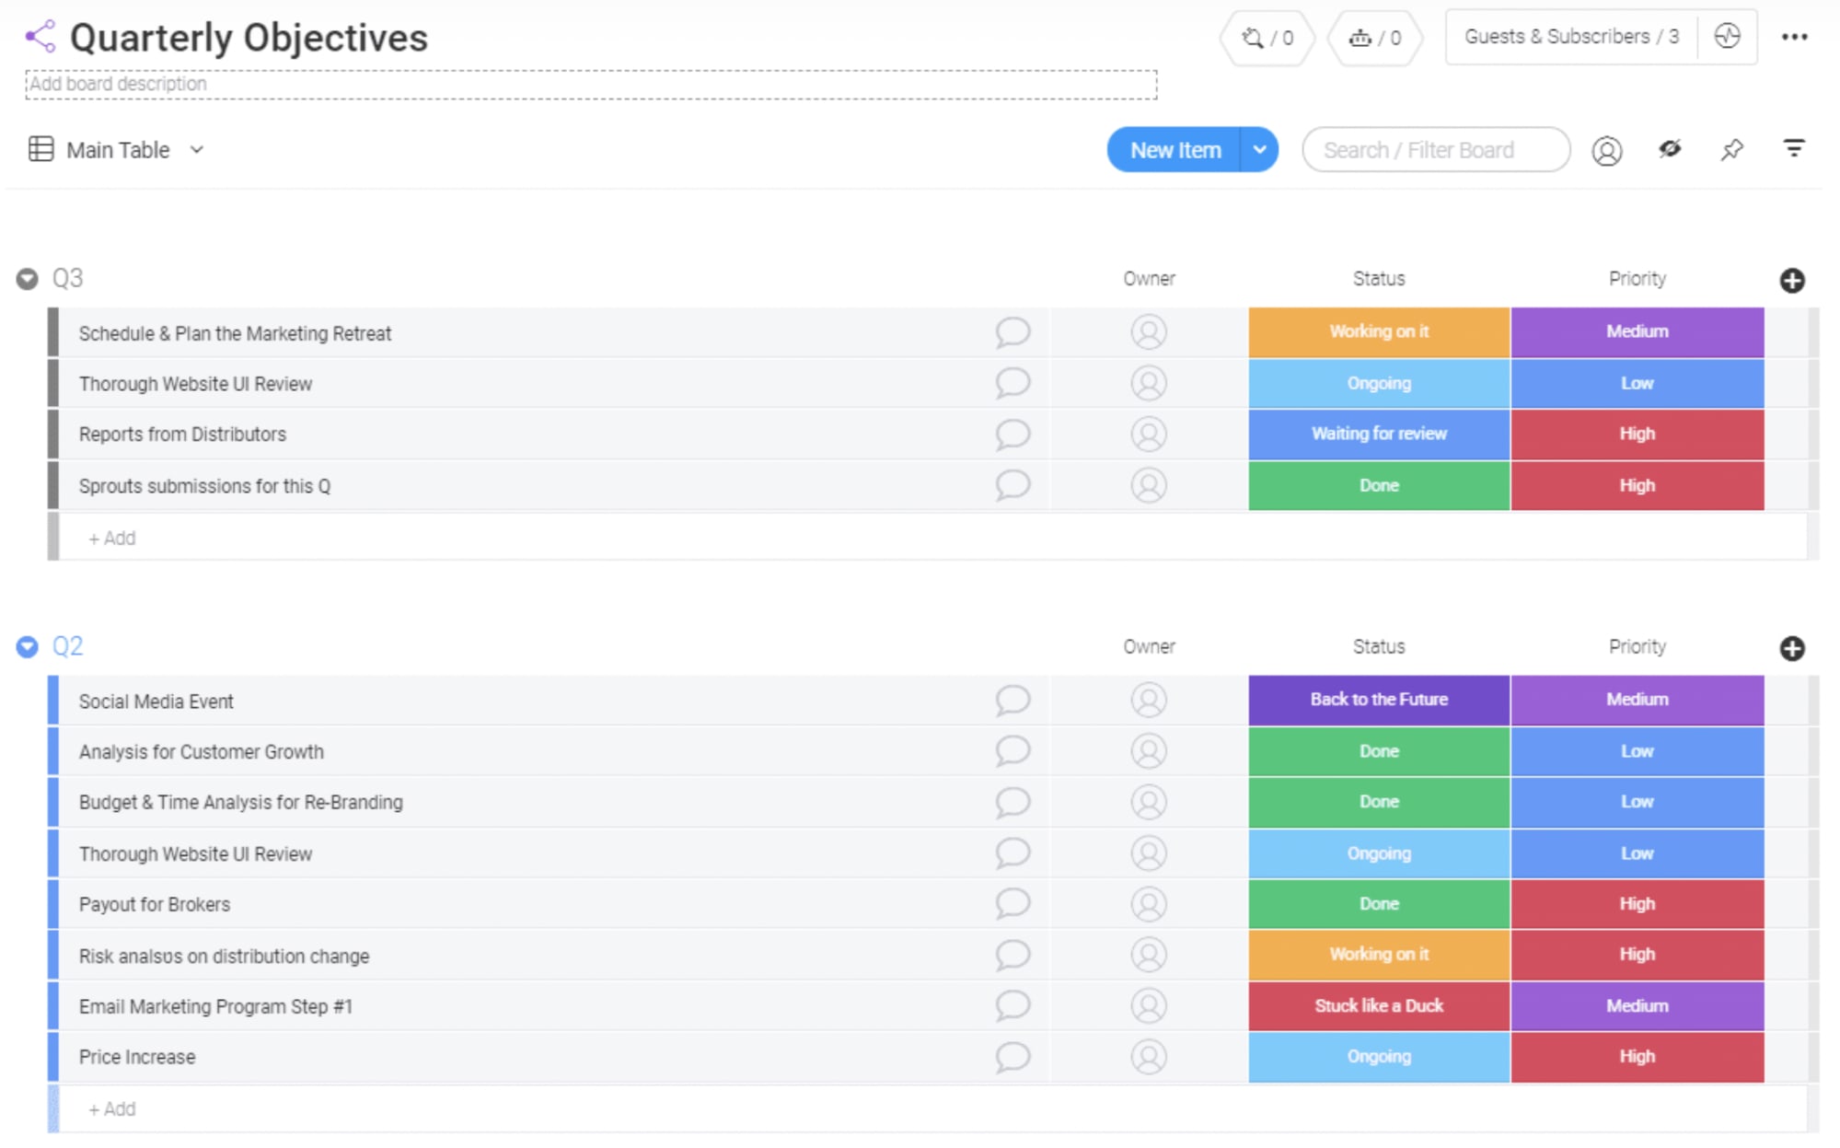Change the Stuck like a Duck status cell
Screen dimensions: 1840x1148
[1379, 1006]
